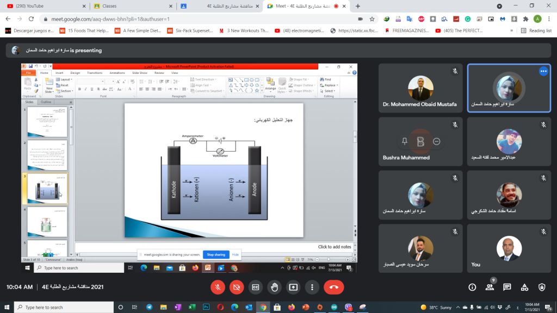This screenshot has width=557, height=313.
Task: Hide the screen sharing notification bar
Action: (236, 254)
